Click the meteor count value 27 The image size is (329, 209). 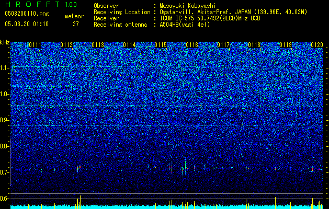(x=76, y=24)
